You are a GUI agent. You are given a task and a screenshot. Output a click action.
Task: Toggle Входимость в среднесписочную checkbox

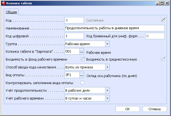tap(163, 59)
